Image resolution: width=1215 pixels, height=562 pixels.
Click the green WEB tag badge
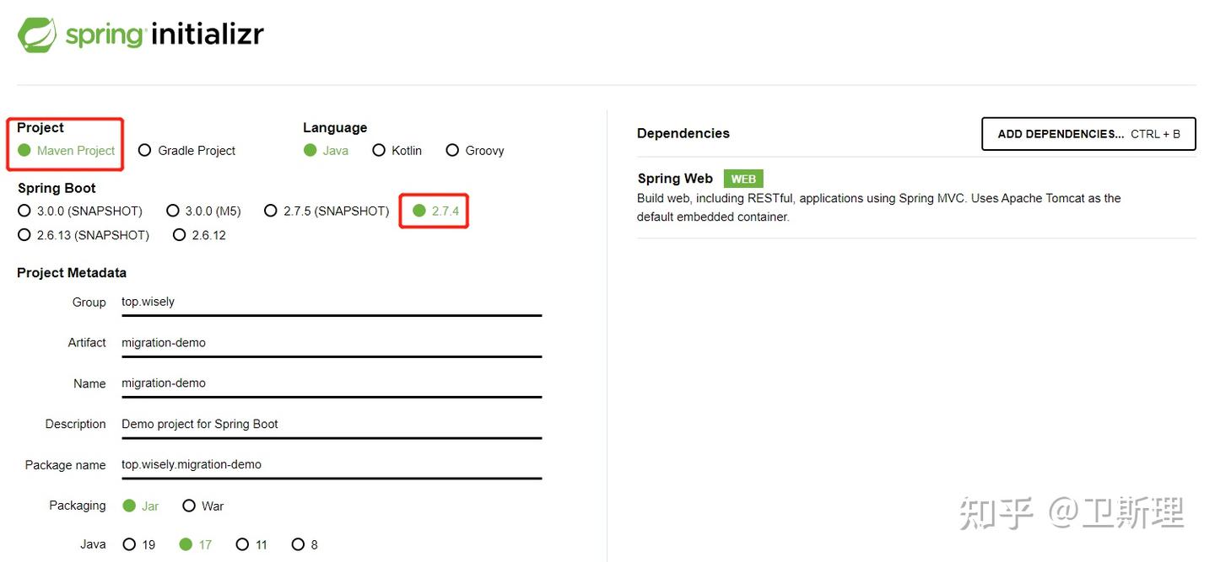[743, 179]
